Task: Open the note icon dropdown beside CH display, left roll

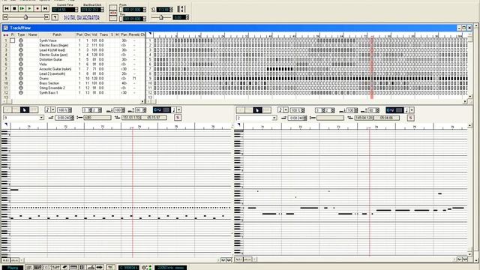Action: pos(179,109)
